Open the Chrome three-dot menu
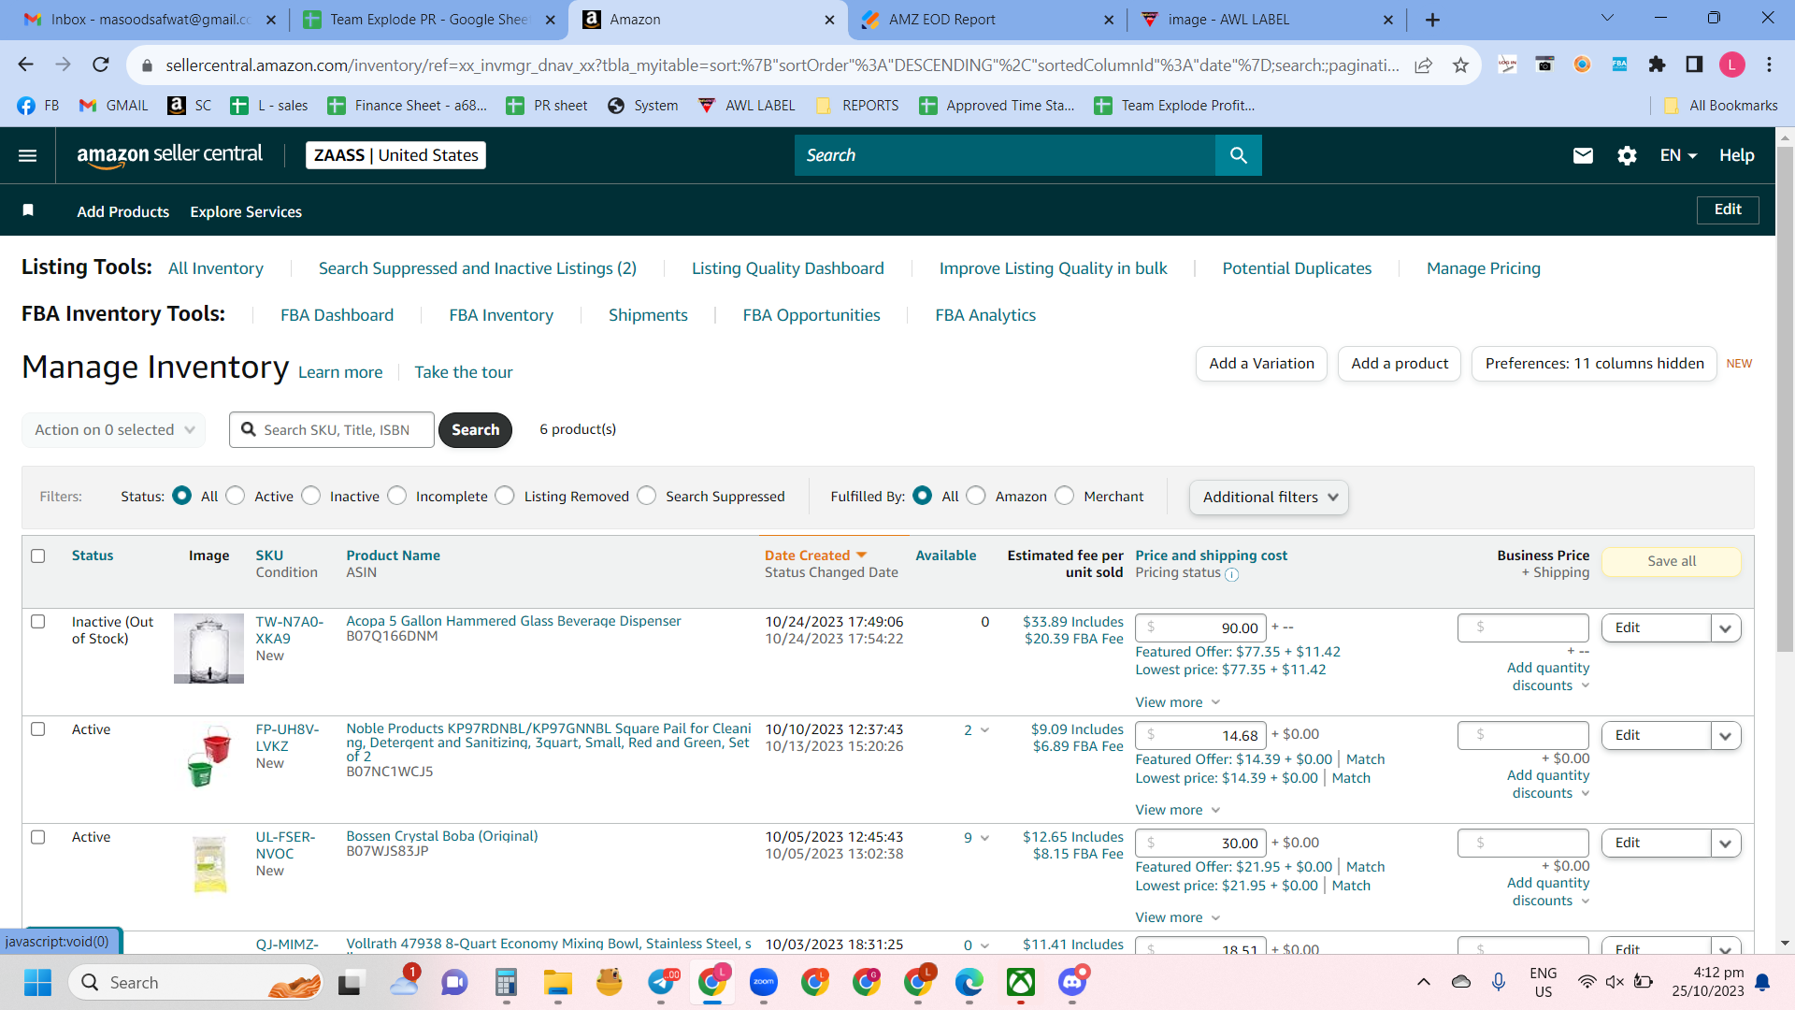The image size is (1795, 1010). 1769,65
